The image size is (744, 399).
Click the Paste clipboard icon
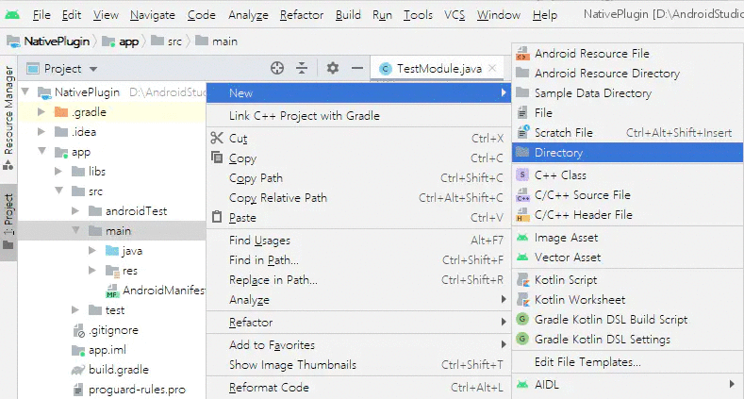pos(215,218)
